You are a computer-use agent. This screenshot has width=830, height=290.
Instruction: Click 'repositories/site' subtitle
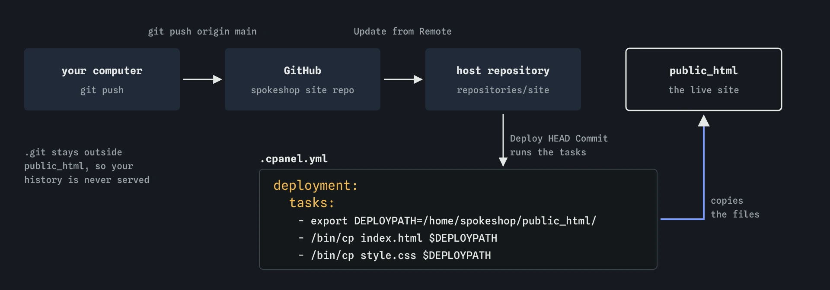pyautogui.click(x=503, y=90)
